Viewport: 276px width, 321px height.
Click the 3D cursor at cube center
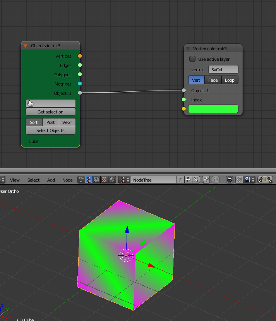[x=126, y=255]
